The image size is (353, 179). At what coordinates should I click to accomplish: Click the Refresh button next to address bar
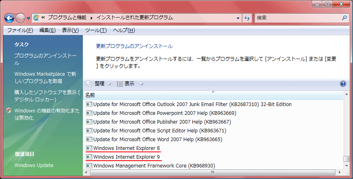(x=247, y=18)
